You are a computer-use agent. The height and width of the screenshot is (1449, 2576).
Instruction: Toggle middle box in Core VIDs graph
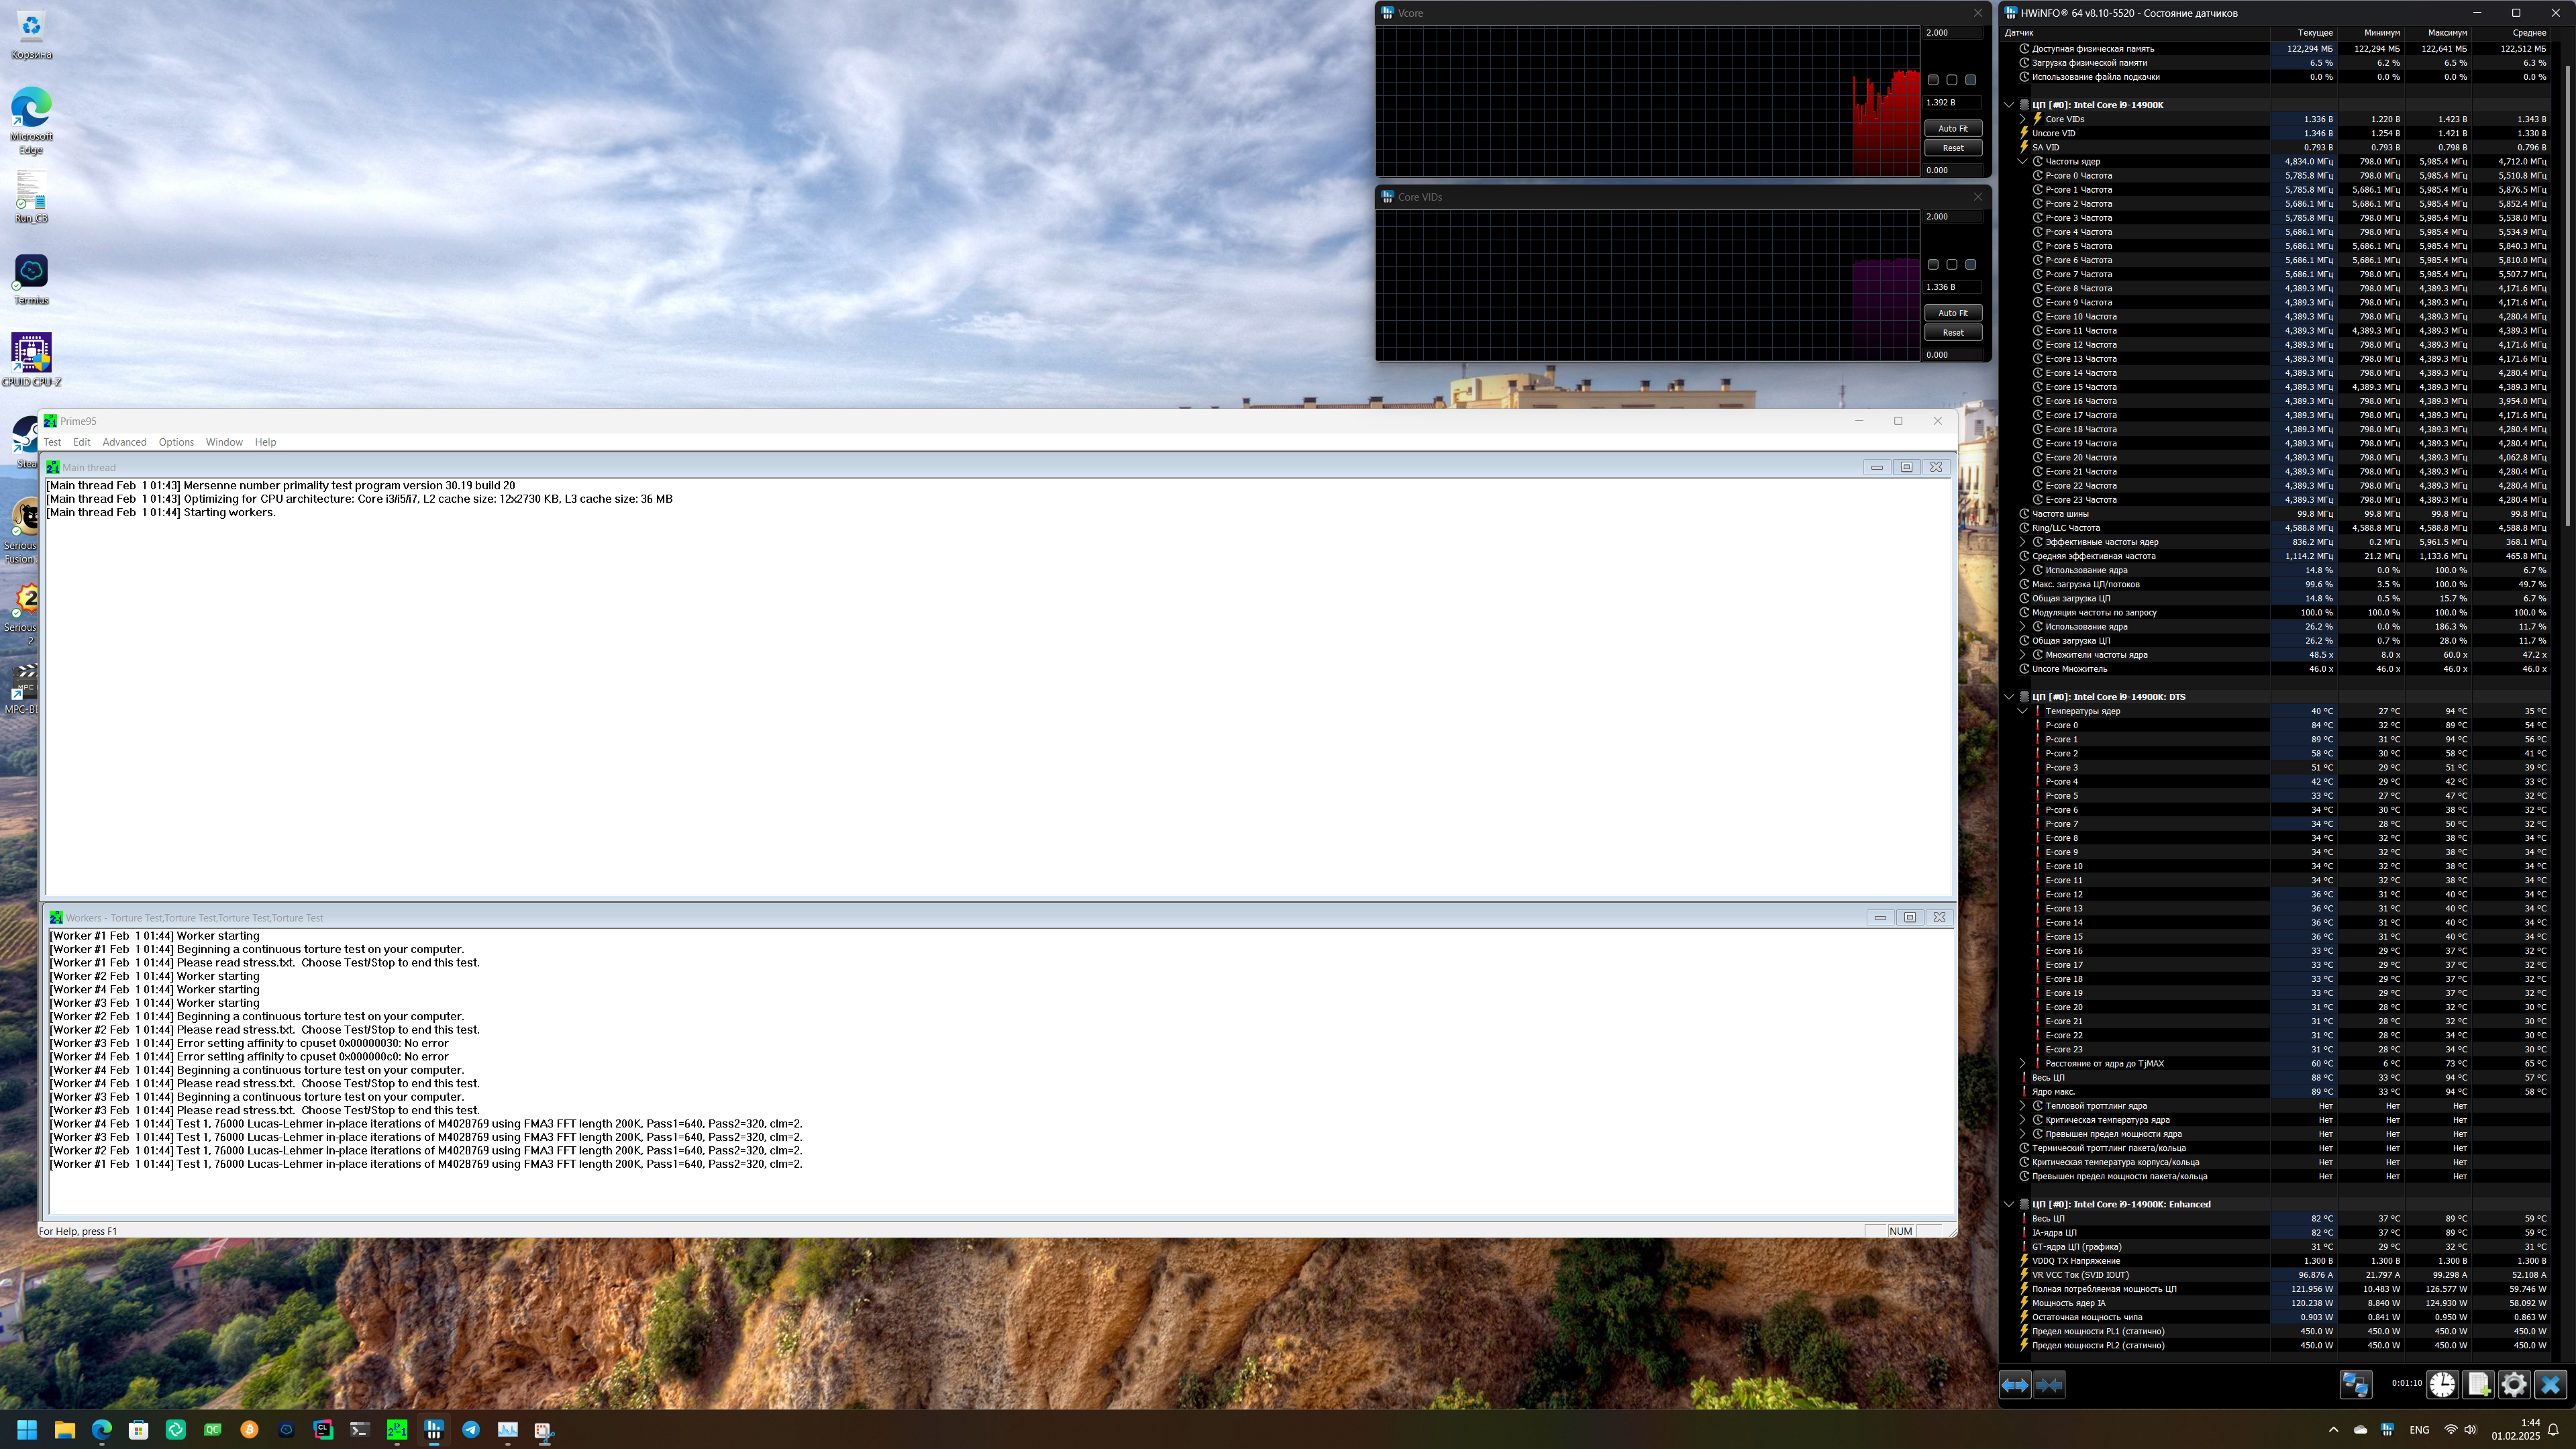click(1952, 265)
